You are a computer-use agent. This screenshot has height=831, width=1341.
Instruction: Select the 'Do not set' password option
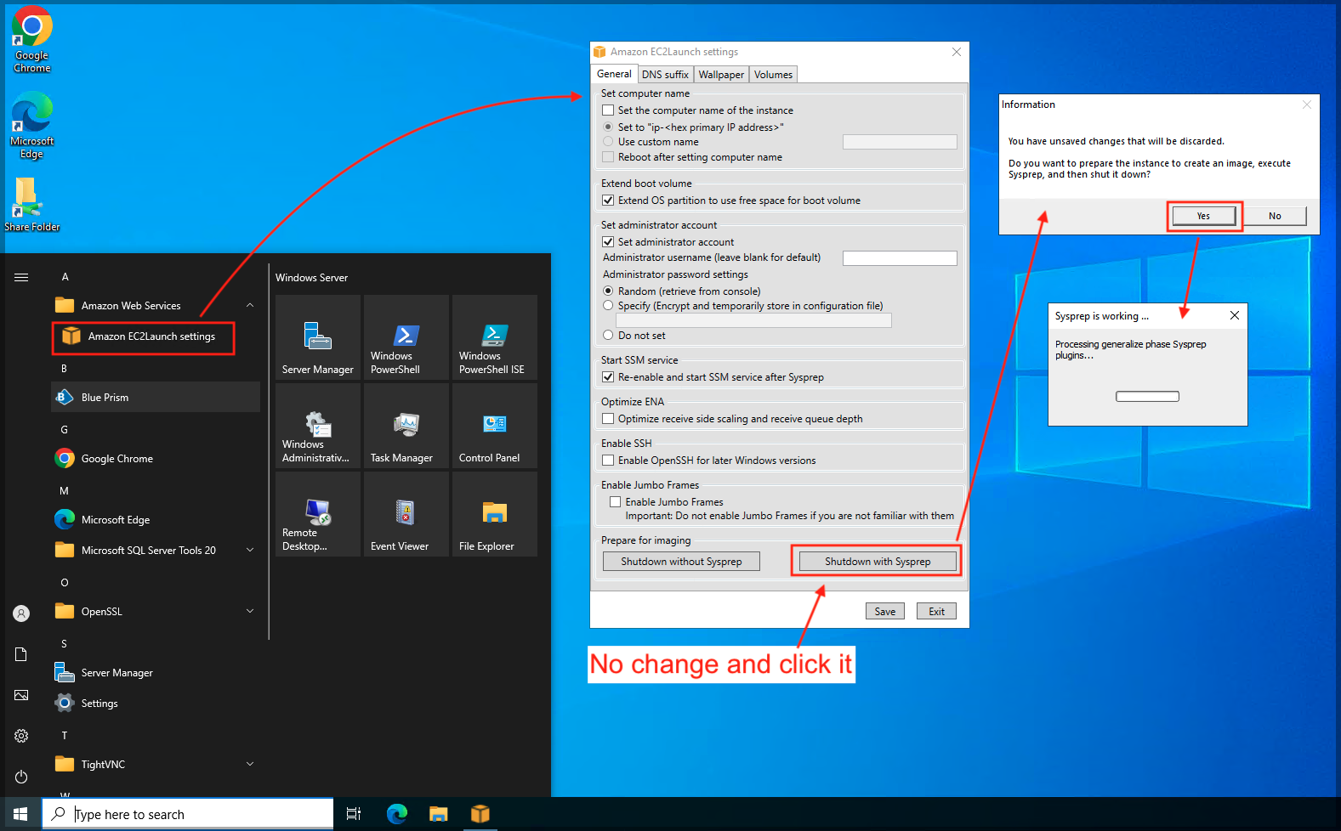coord(608,336)
